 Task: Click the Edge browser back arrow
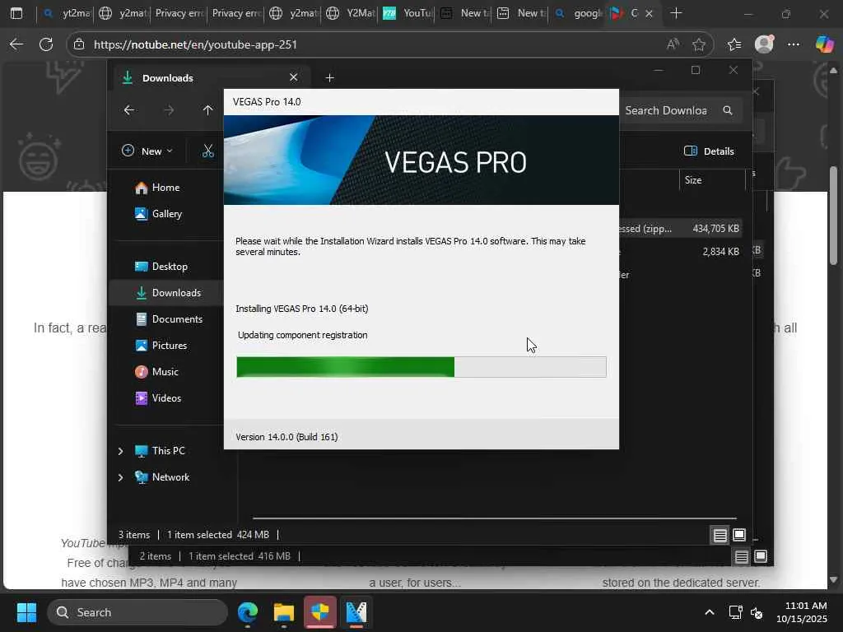(16, 44)
